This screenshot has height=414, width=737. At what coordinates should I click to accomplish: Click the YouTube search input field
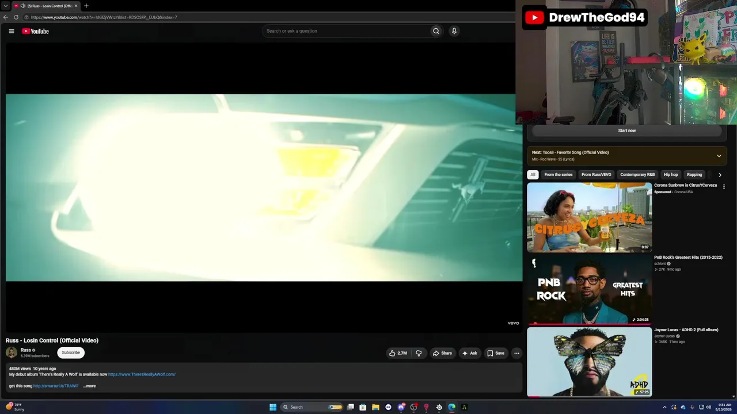(345, 31)
